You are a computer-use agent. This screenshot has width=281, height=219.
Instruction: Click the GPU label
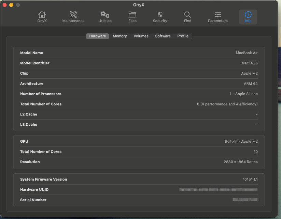(24, 141)
